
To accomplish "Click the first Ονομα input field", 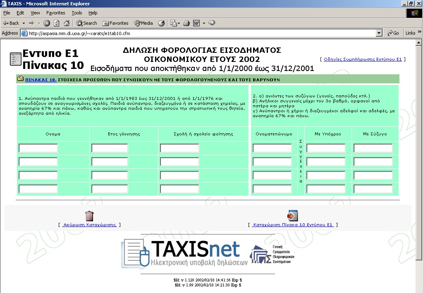I will tap(38, 148).
